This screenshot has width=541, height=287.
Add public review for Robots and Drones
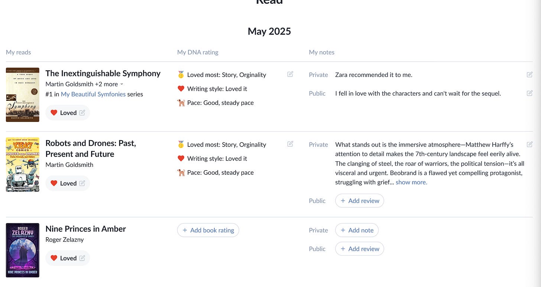[x=359, y=201]
